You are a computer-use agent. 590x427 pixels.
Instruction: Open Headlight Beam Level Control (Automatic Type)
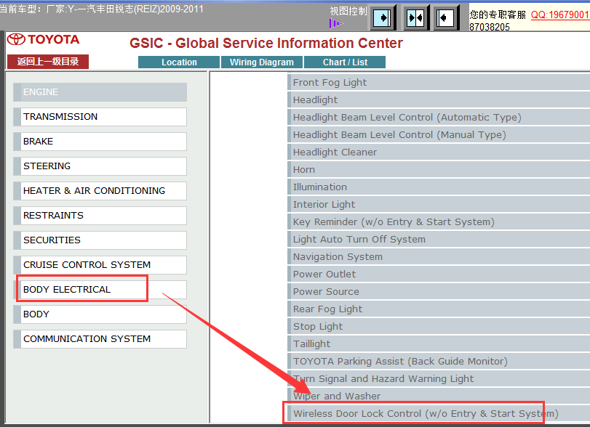(x=439, y=117)
